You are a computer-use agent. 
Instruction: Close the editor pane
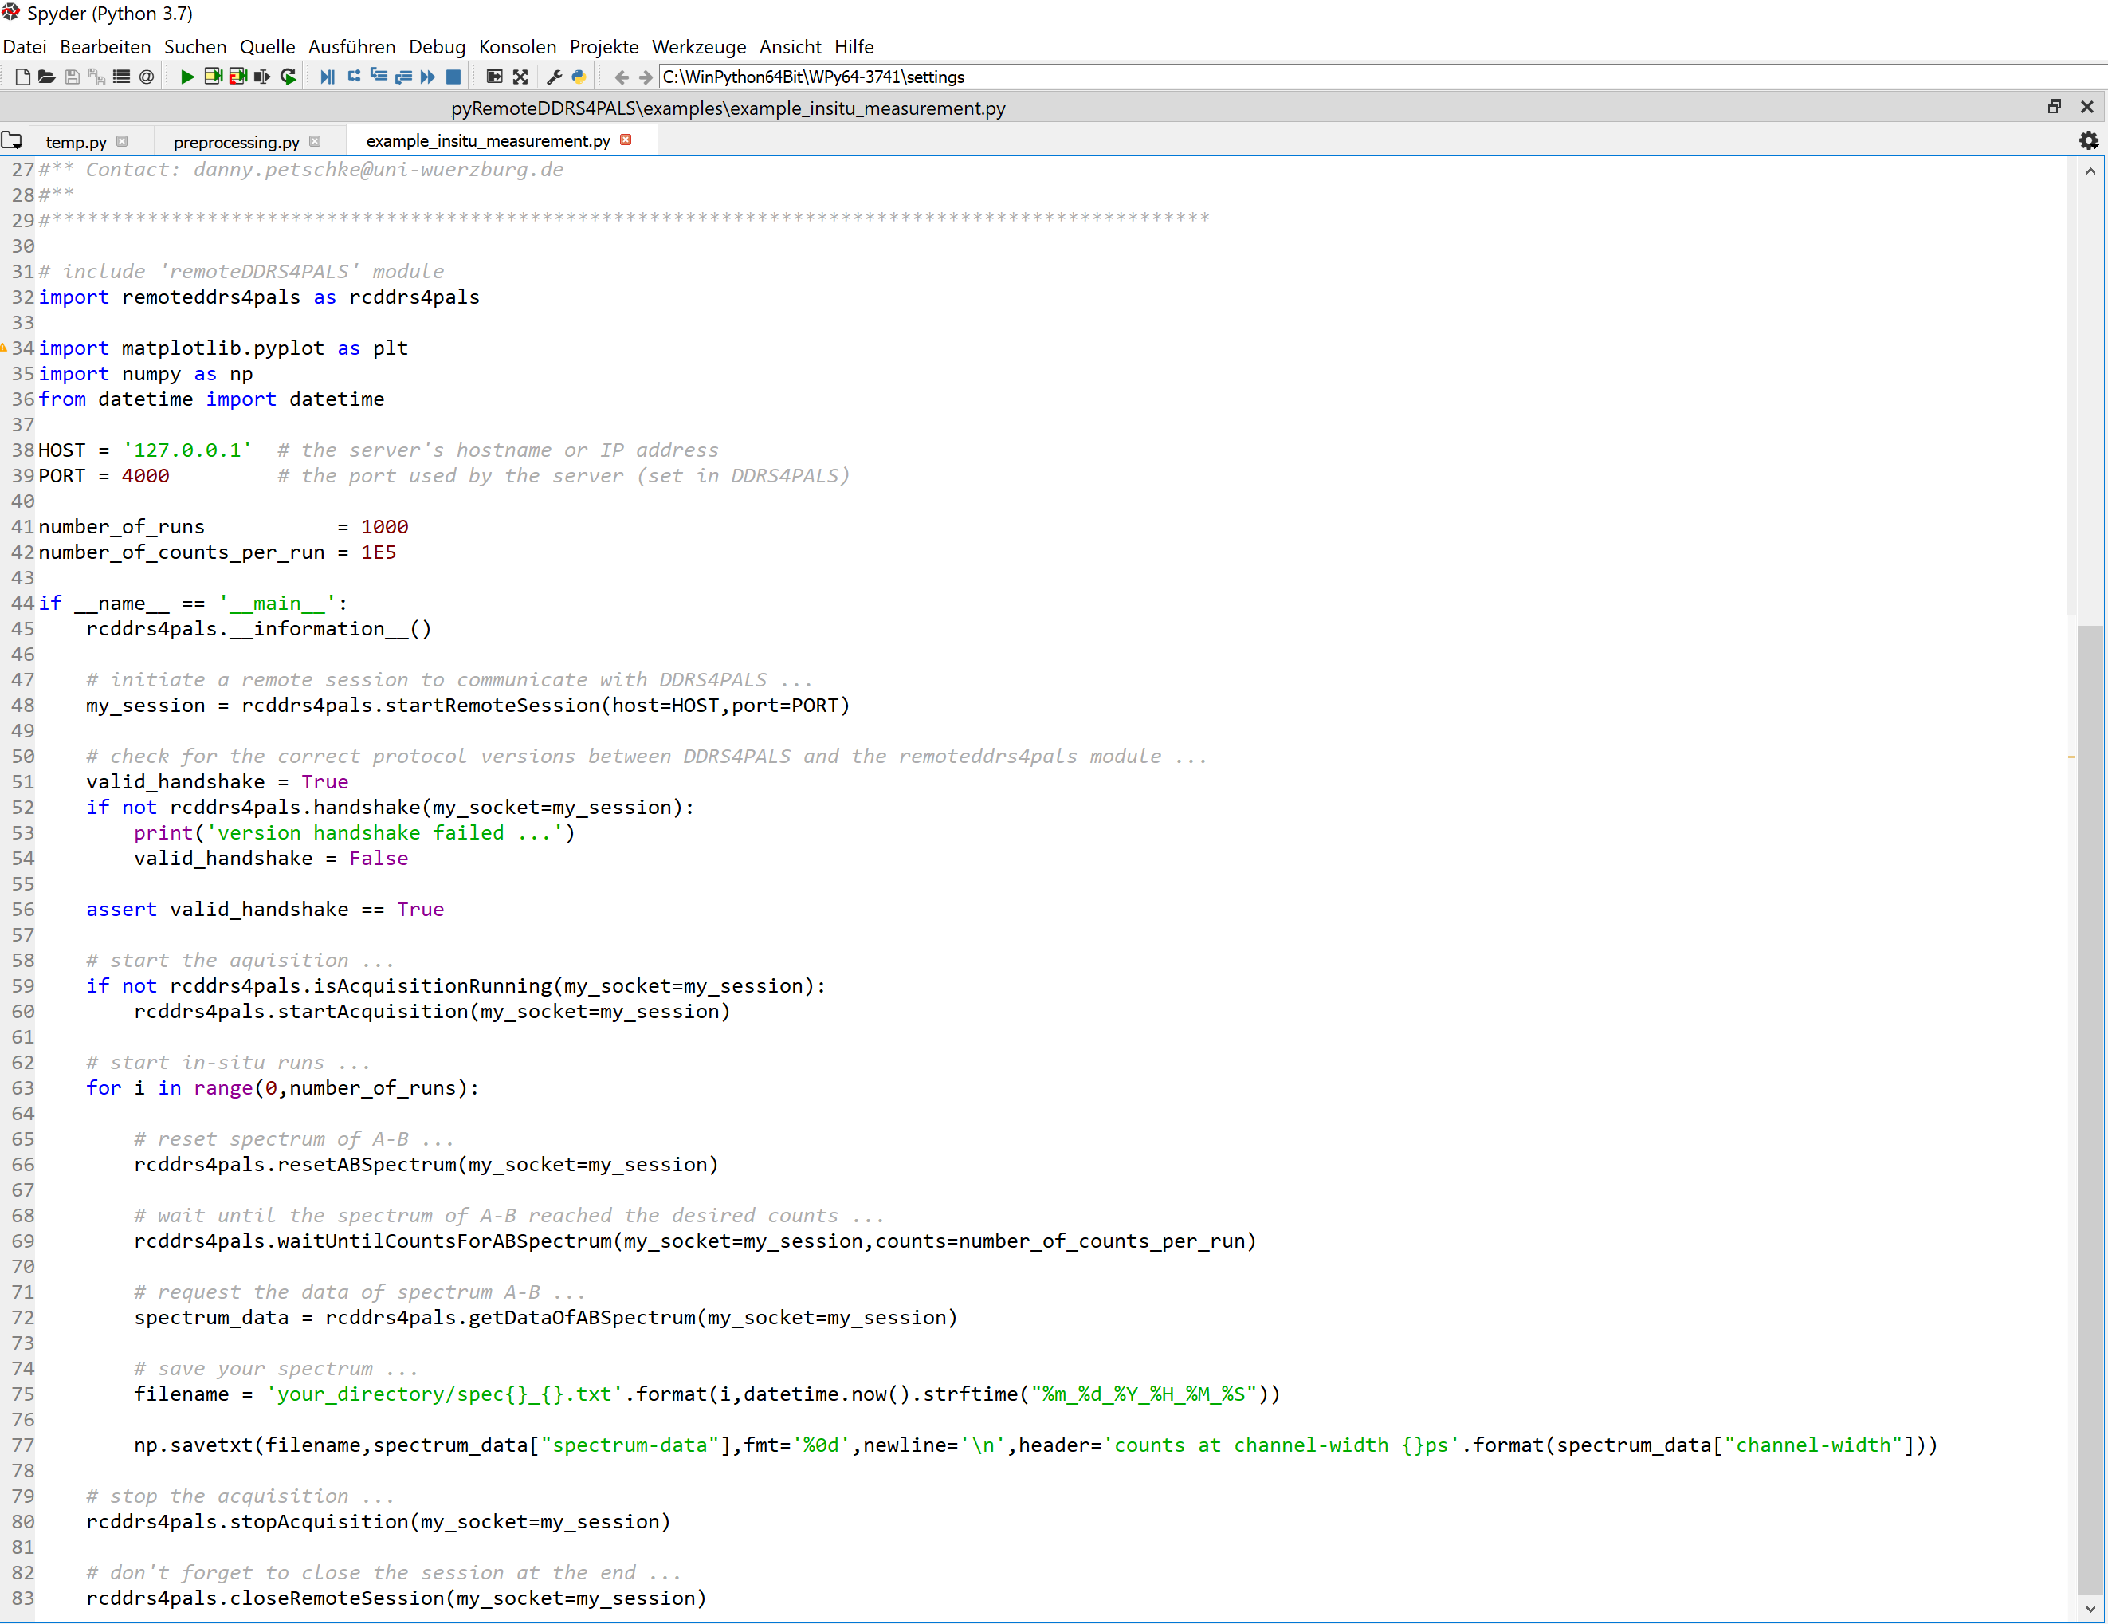tap(2086, 107)
